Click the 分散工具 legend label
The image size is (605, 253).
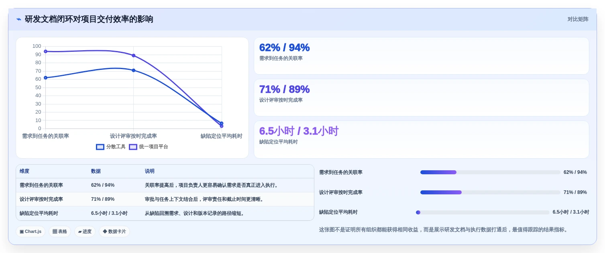click(x=116, y=147)
